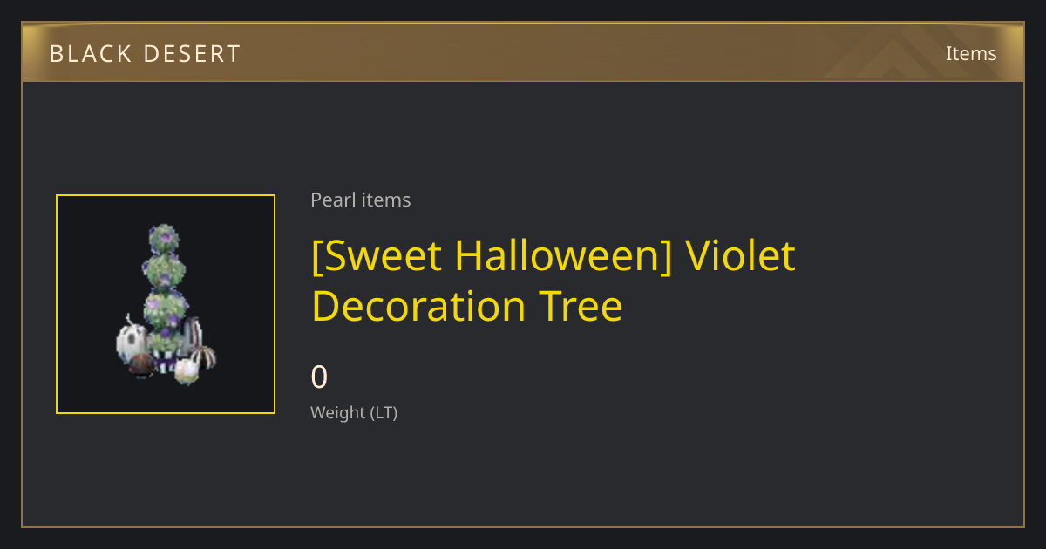Click the BLACK DESERT header title

(x=145, y=54)
